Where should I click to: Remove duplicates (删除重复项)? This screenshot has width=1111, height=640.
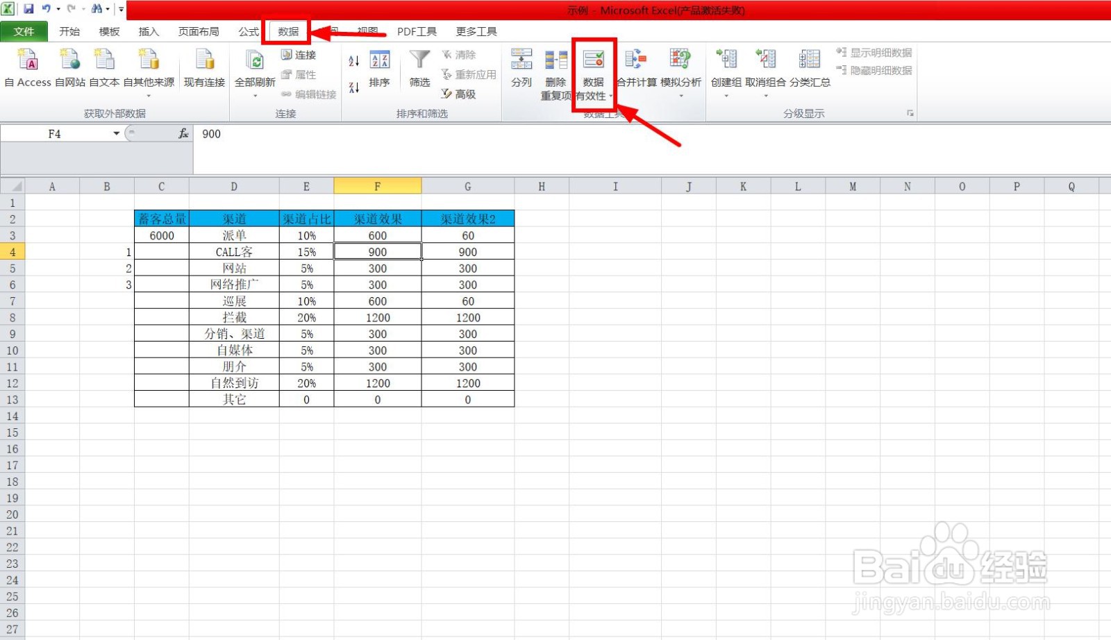[555, 74]
